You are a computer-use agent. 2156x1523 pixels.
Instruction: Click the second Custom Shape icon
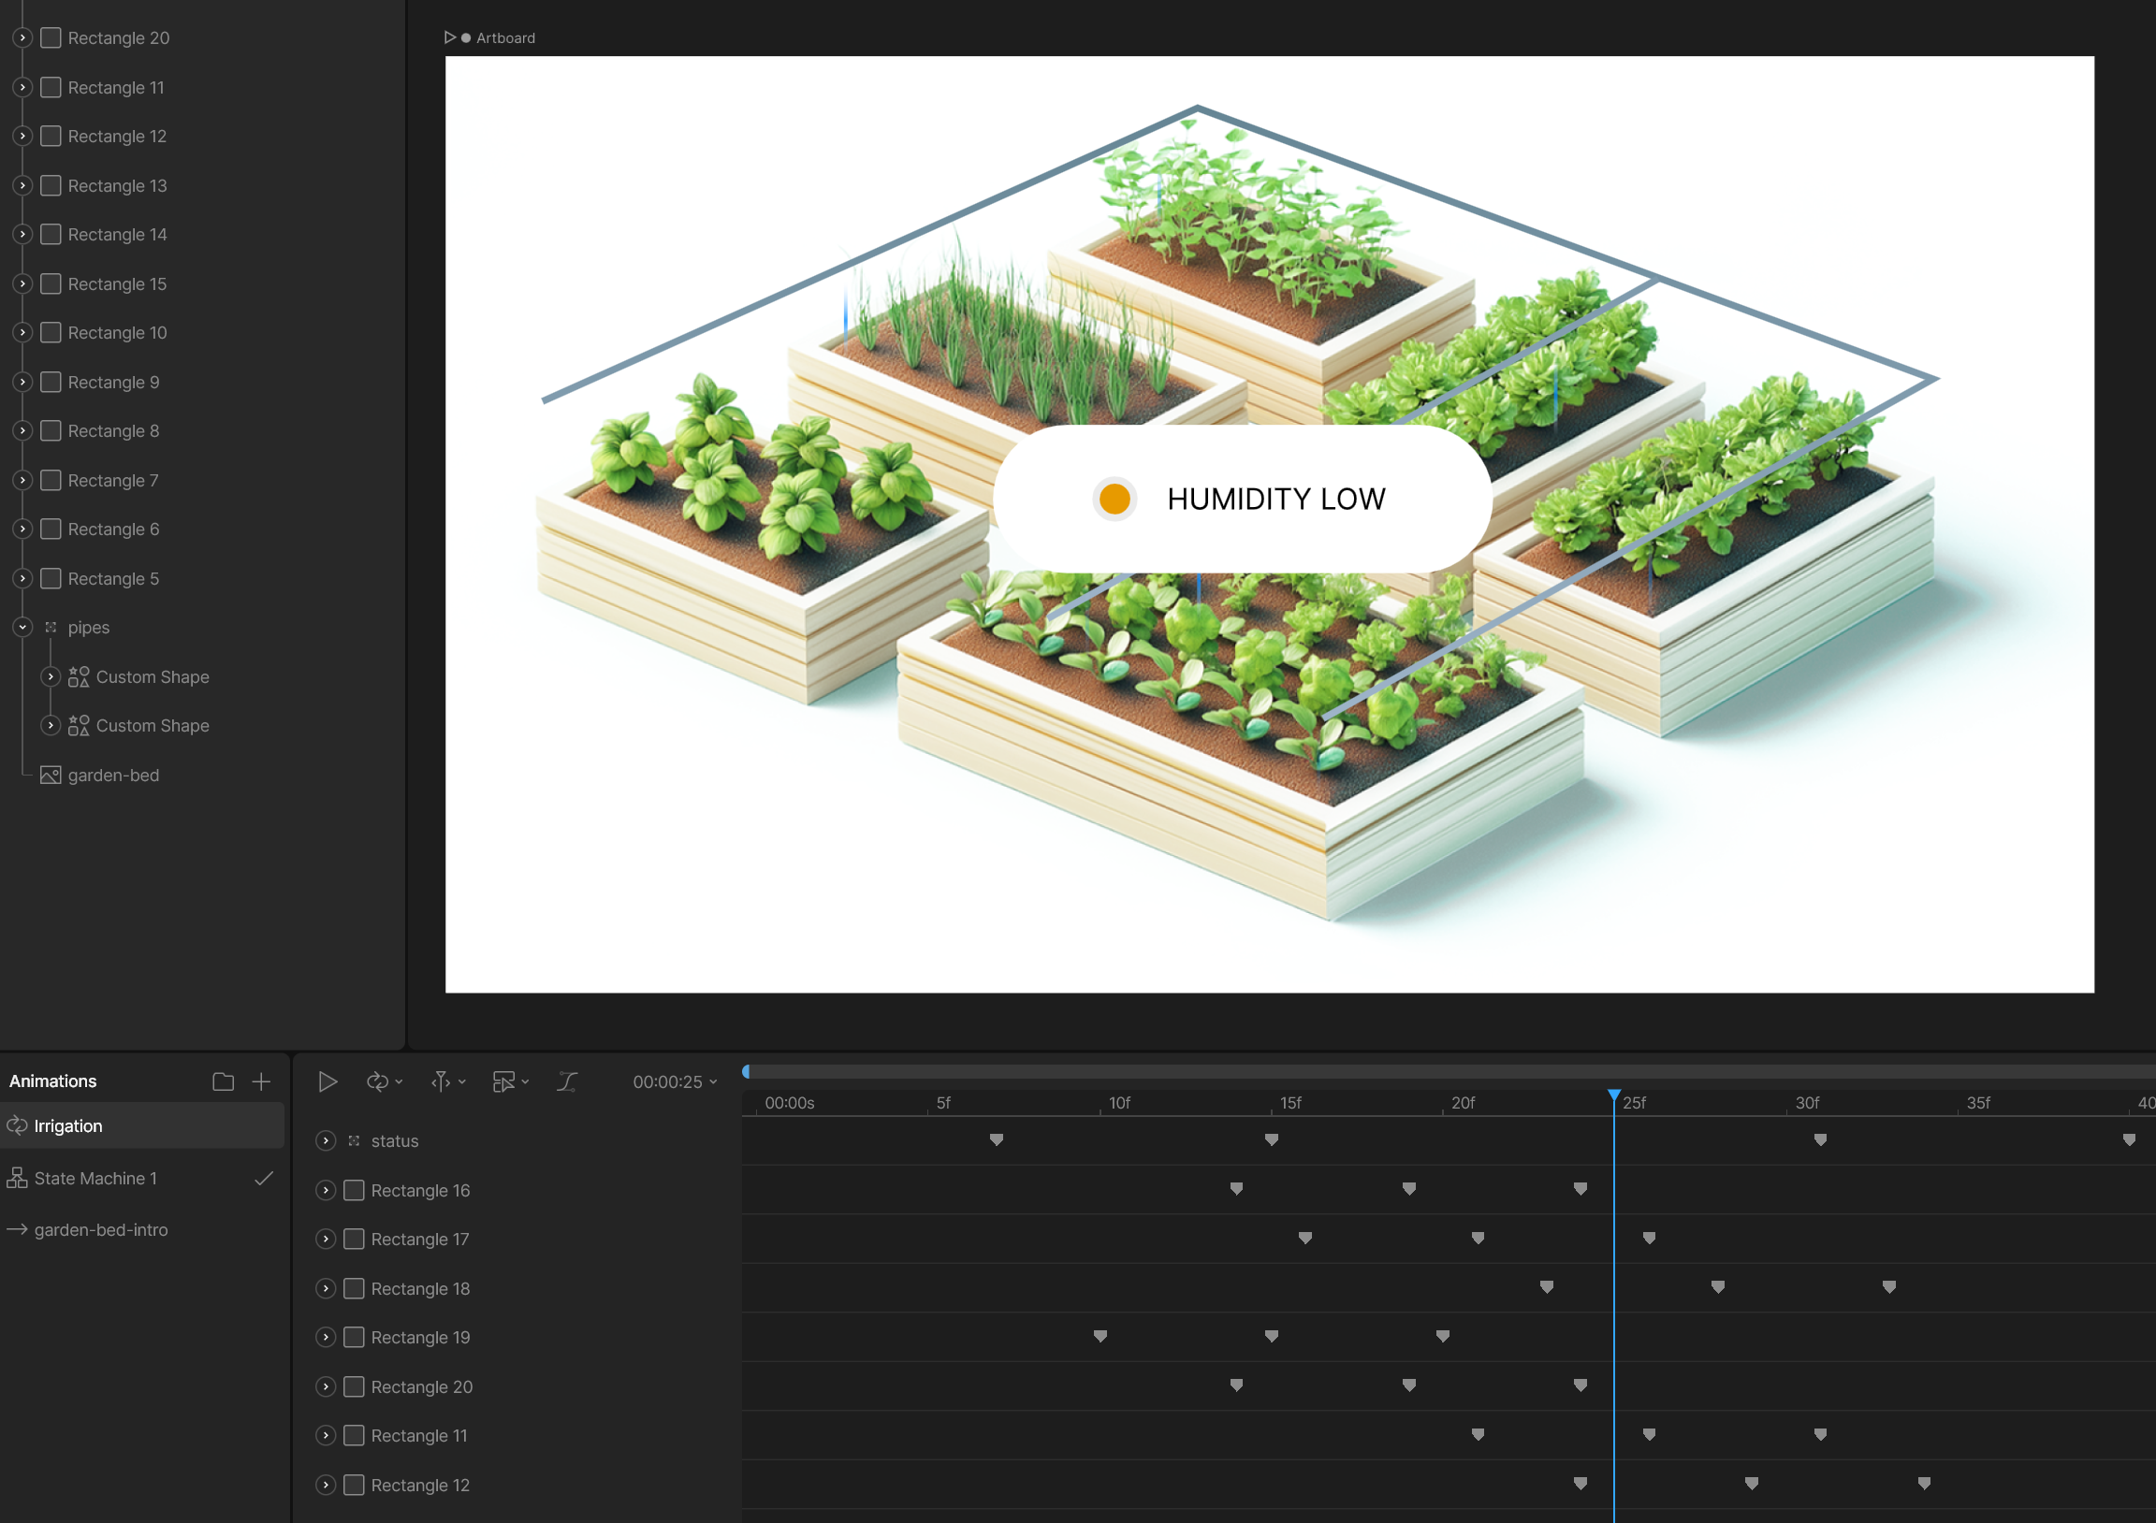click(79, 726)
